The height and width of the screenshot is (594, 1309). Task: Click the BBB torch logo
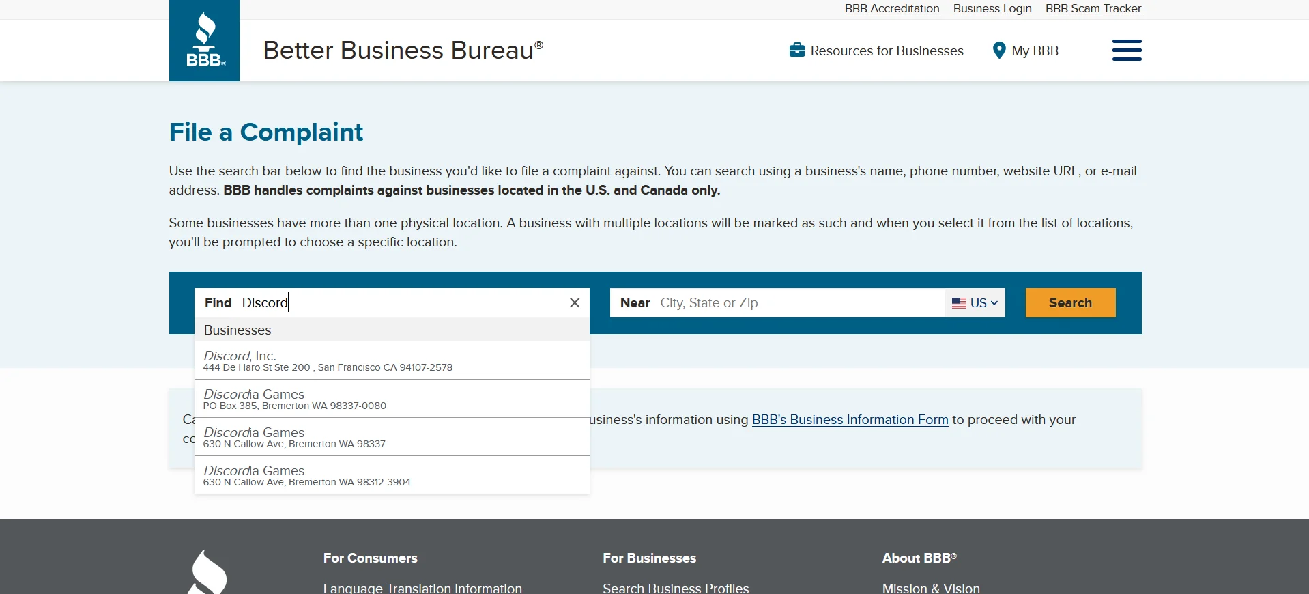(x=204, y=41)
